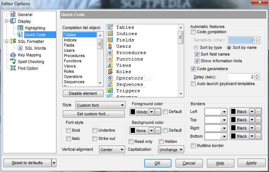Click the Cancel button
The width and height of the screenshot is (269, 172).
(x=189, y=163)
